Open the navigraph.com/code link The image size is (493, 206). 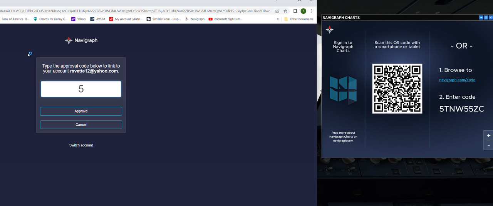pos(457,80)
